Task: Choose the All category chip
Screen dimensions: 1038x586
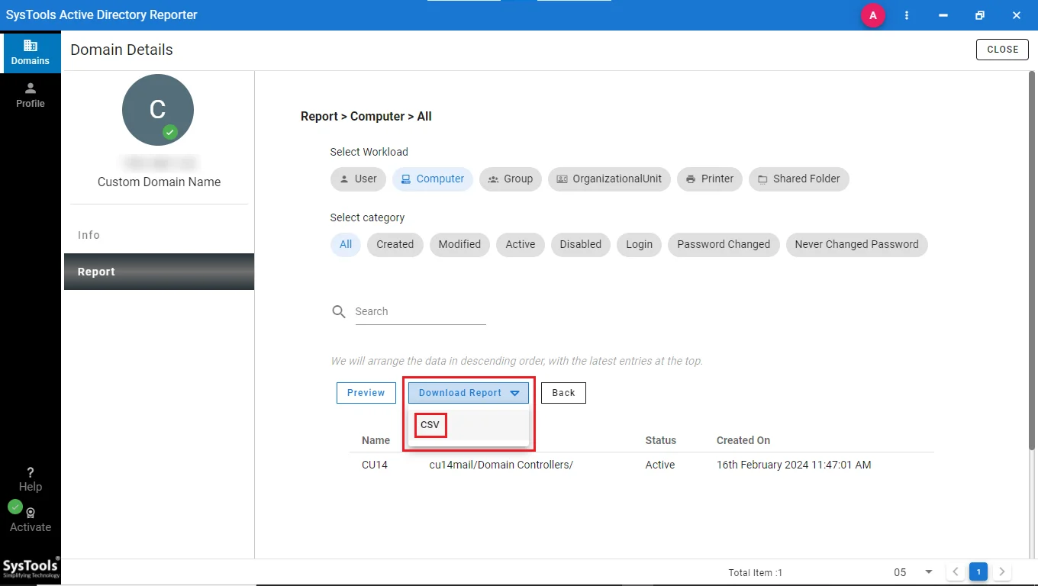Action: point(346,245)
